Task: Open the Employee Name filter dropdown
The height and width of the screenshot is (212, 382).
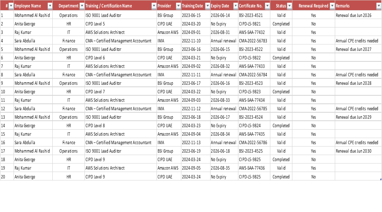Action: coord(50,6)
